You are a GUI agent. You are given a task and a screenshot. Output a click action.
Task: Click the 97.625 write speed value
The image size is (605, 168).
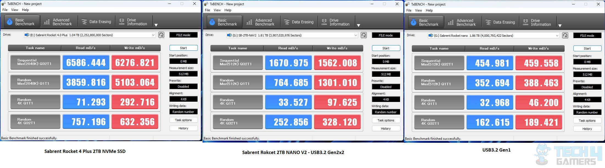(x=337, y=102)
